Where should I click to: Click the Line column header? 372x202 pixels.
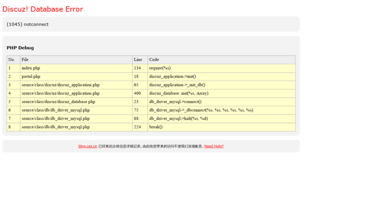pyautogui.click(x=140, y=60)
